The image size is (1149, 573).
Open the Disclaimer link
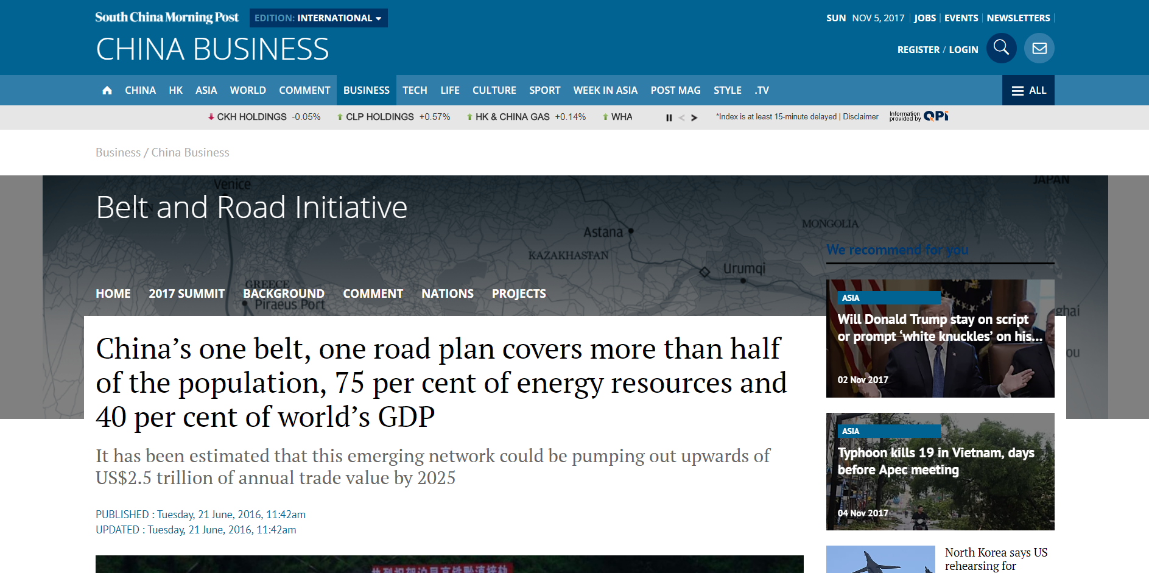[x=860, y=117]
